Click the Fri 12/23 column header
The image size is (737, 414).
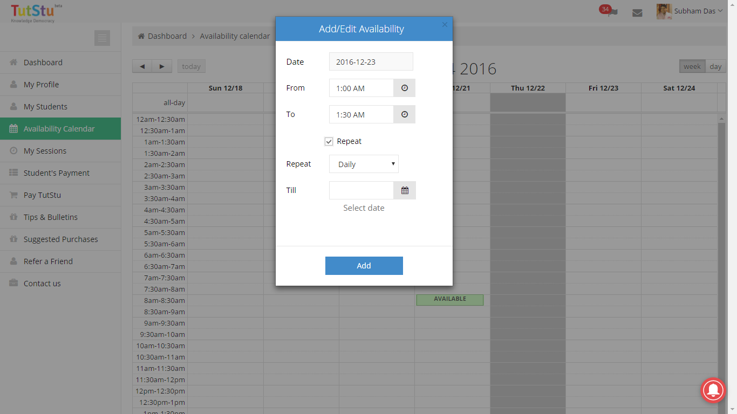click(x=603, y=88)
